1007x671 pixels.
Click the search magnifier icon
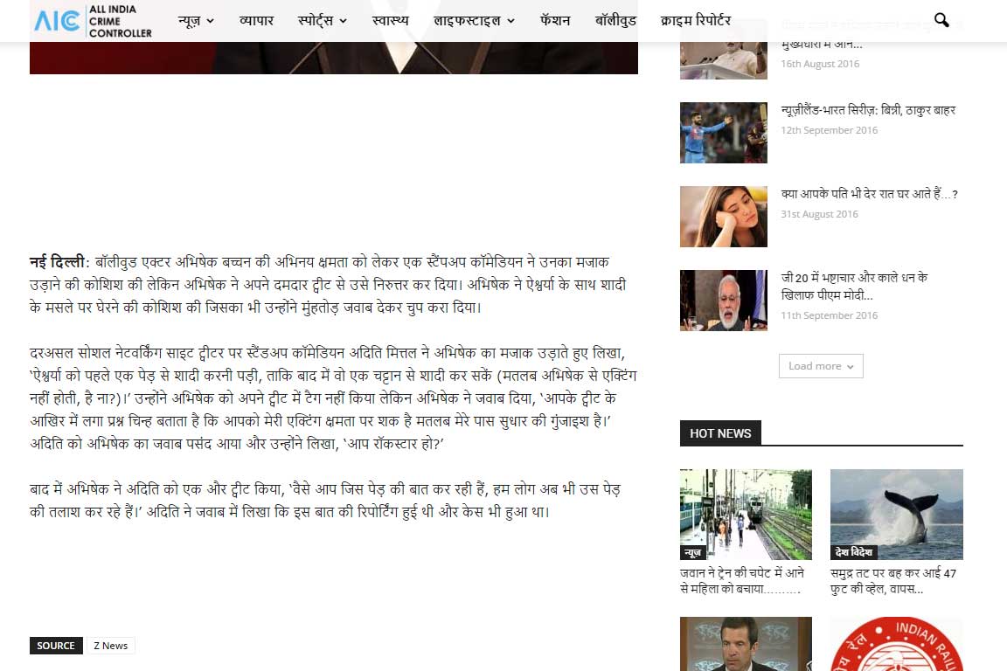click(x=941, y=20)
